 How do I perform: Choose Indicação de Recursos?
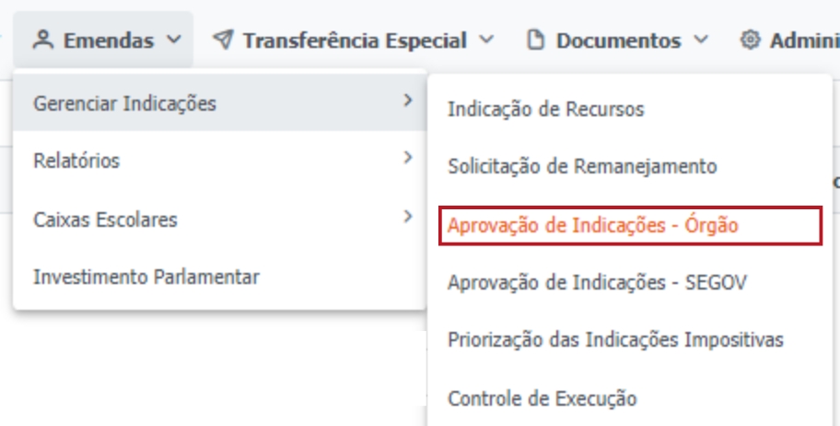(x=545, y=109)
